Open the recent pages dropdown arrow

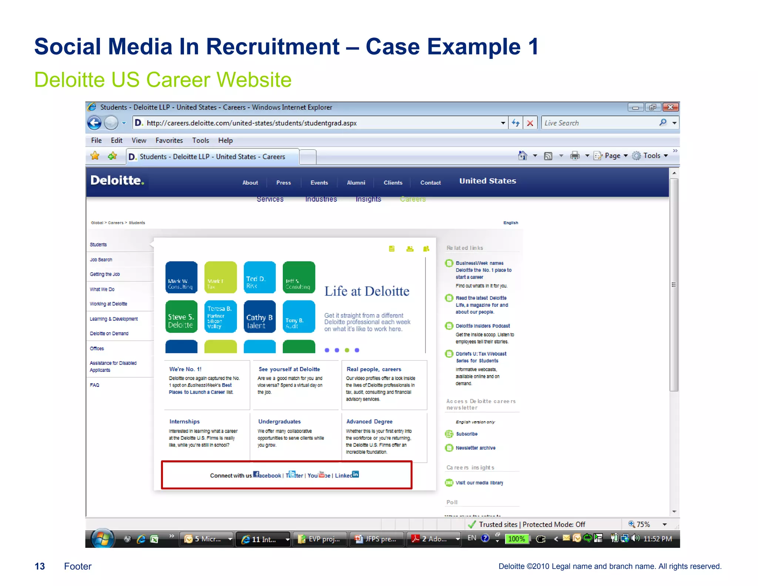click(124, 123)
